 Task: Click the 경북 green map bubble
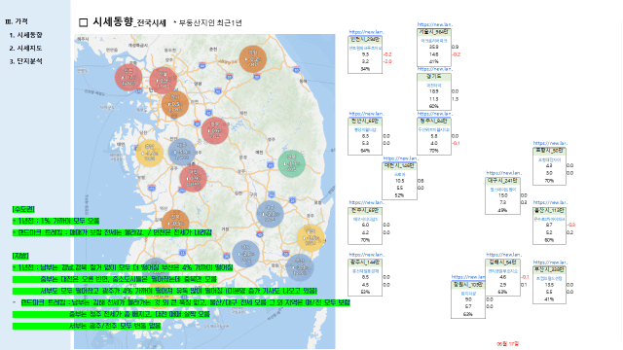tap(292, 163)
